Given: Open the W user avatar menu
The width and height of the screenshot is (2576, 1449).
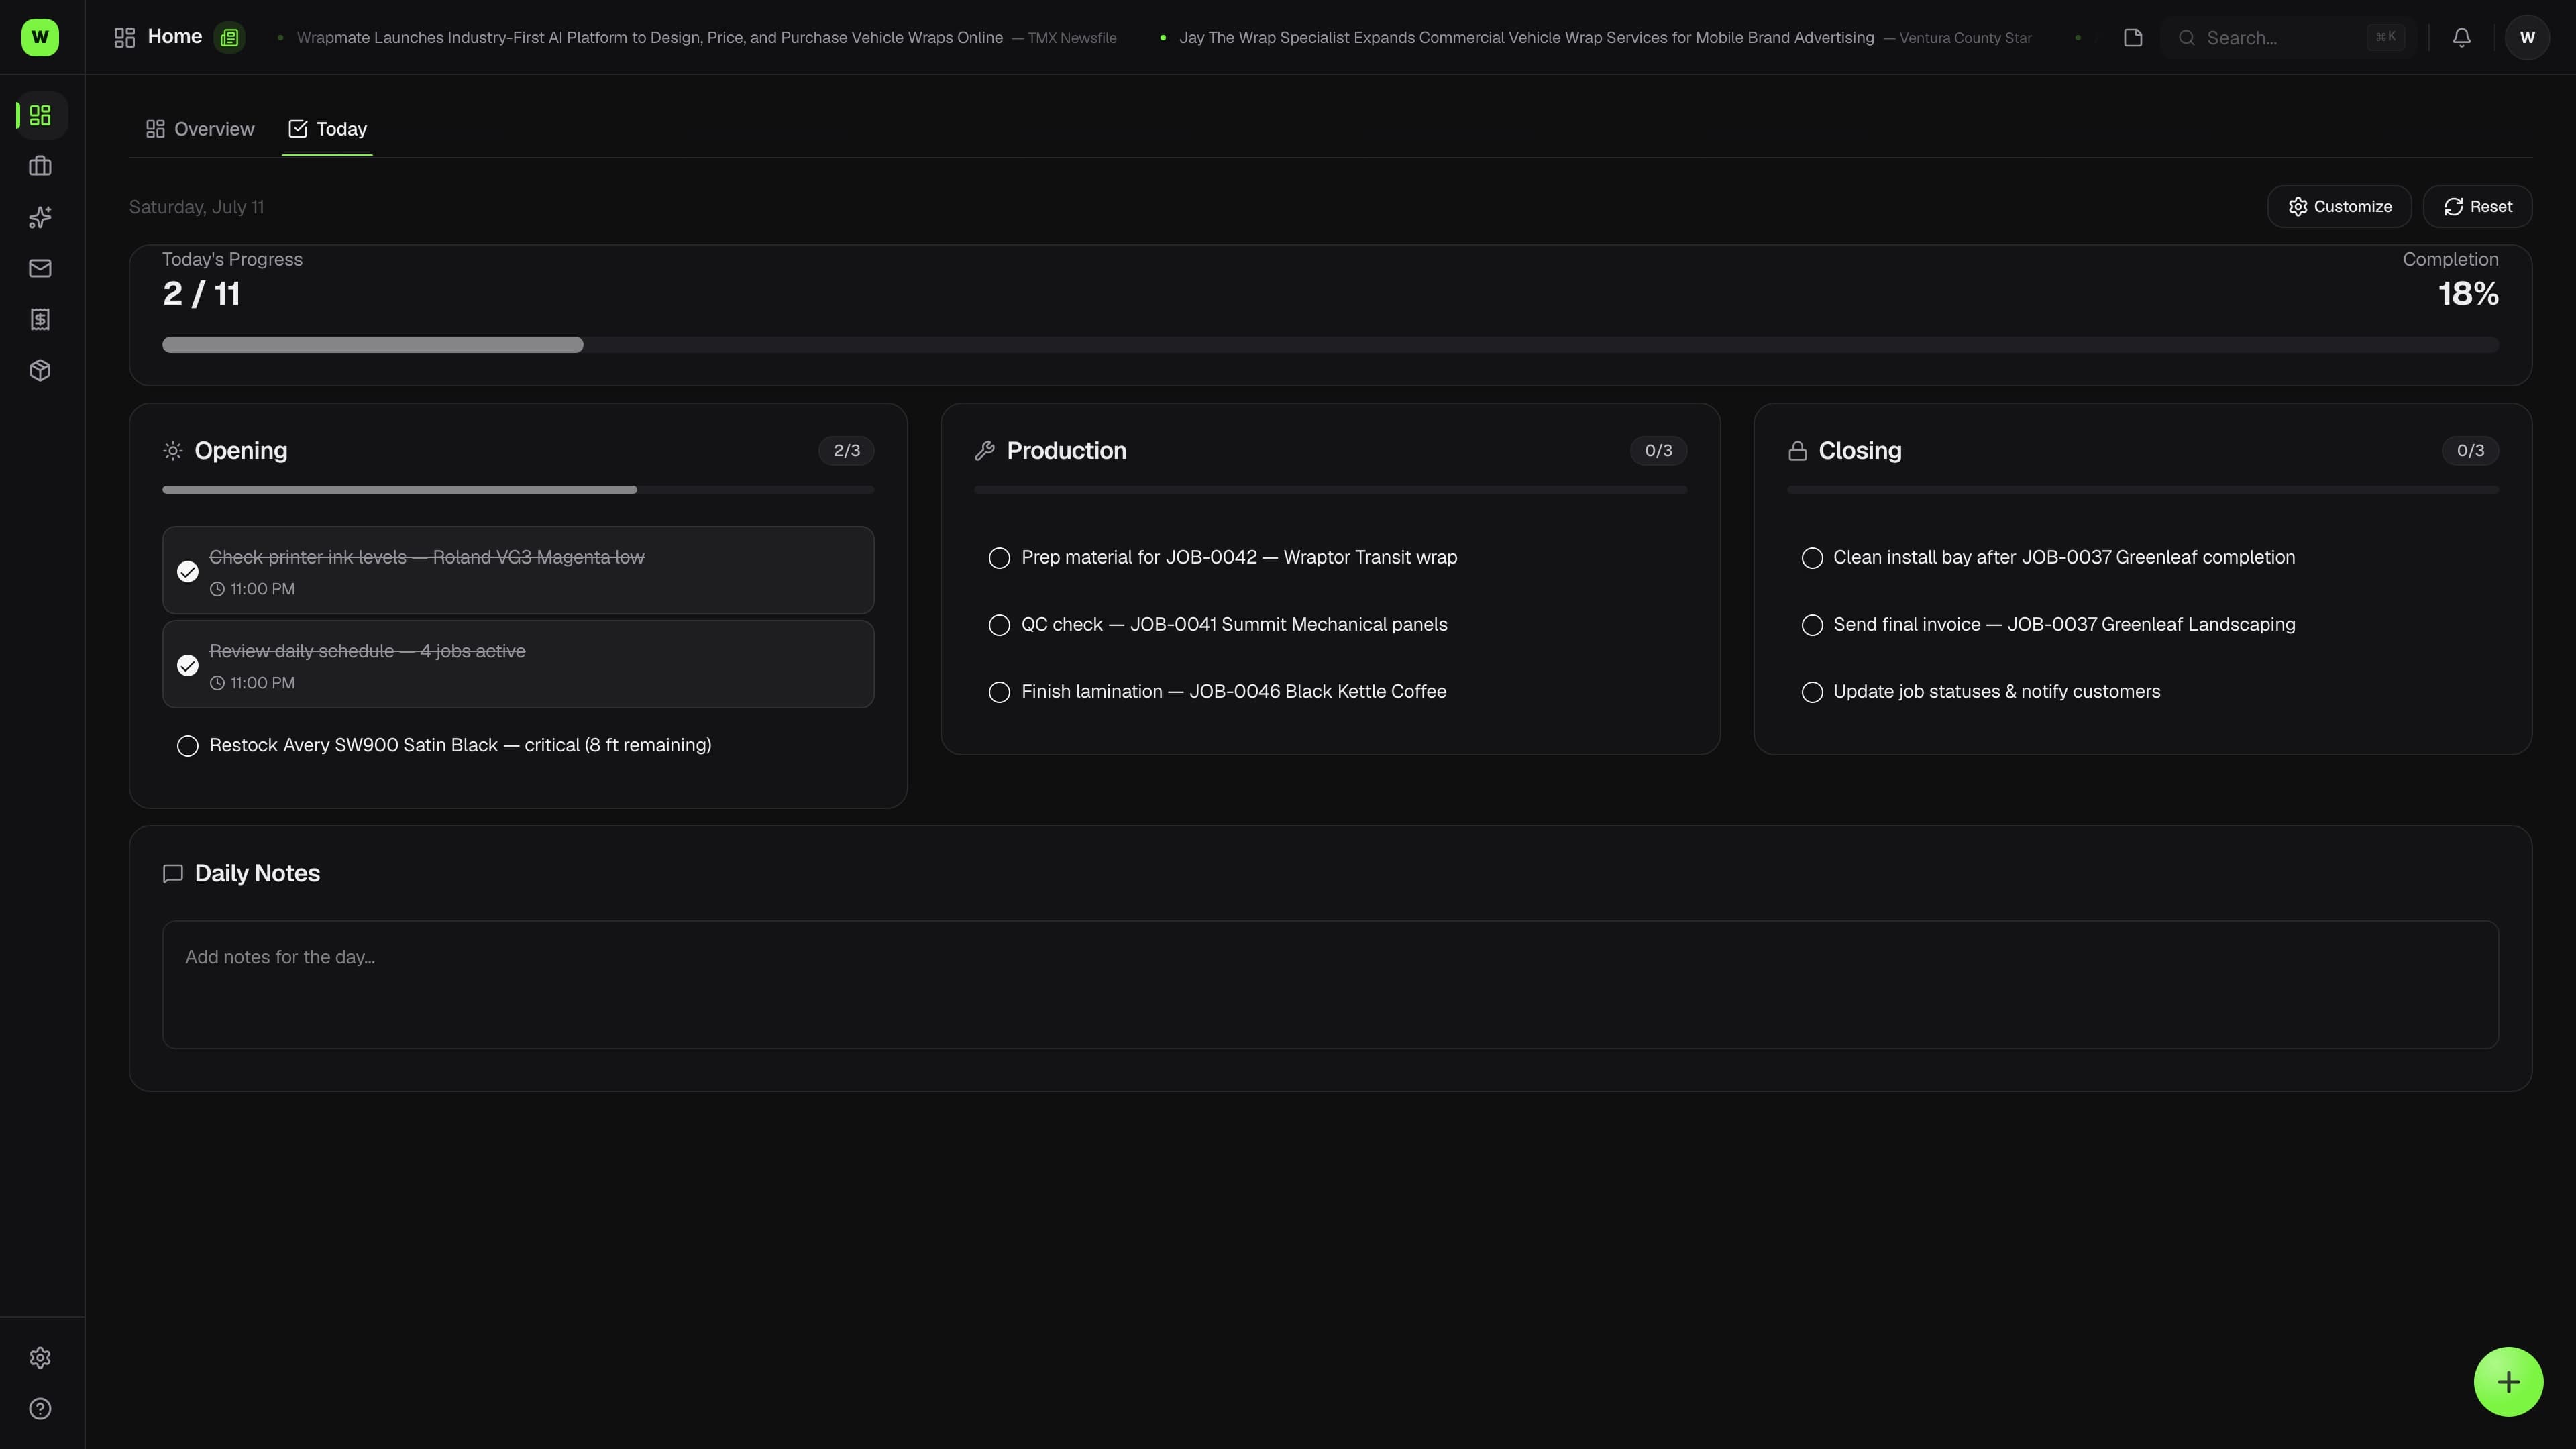Looking at the screenshot, I should coord(2527,38).
